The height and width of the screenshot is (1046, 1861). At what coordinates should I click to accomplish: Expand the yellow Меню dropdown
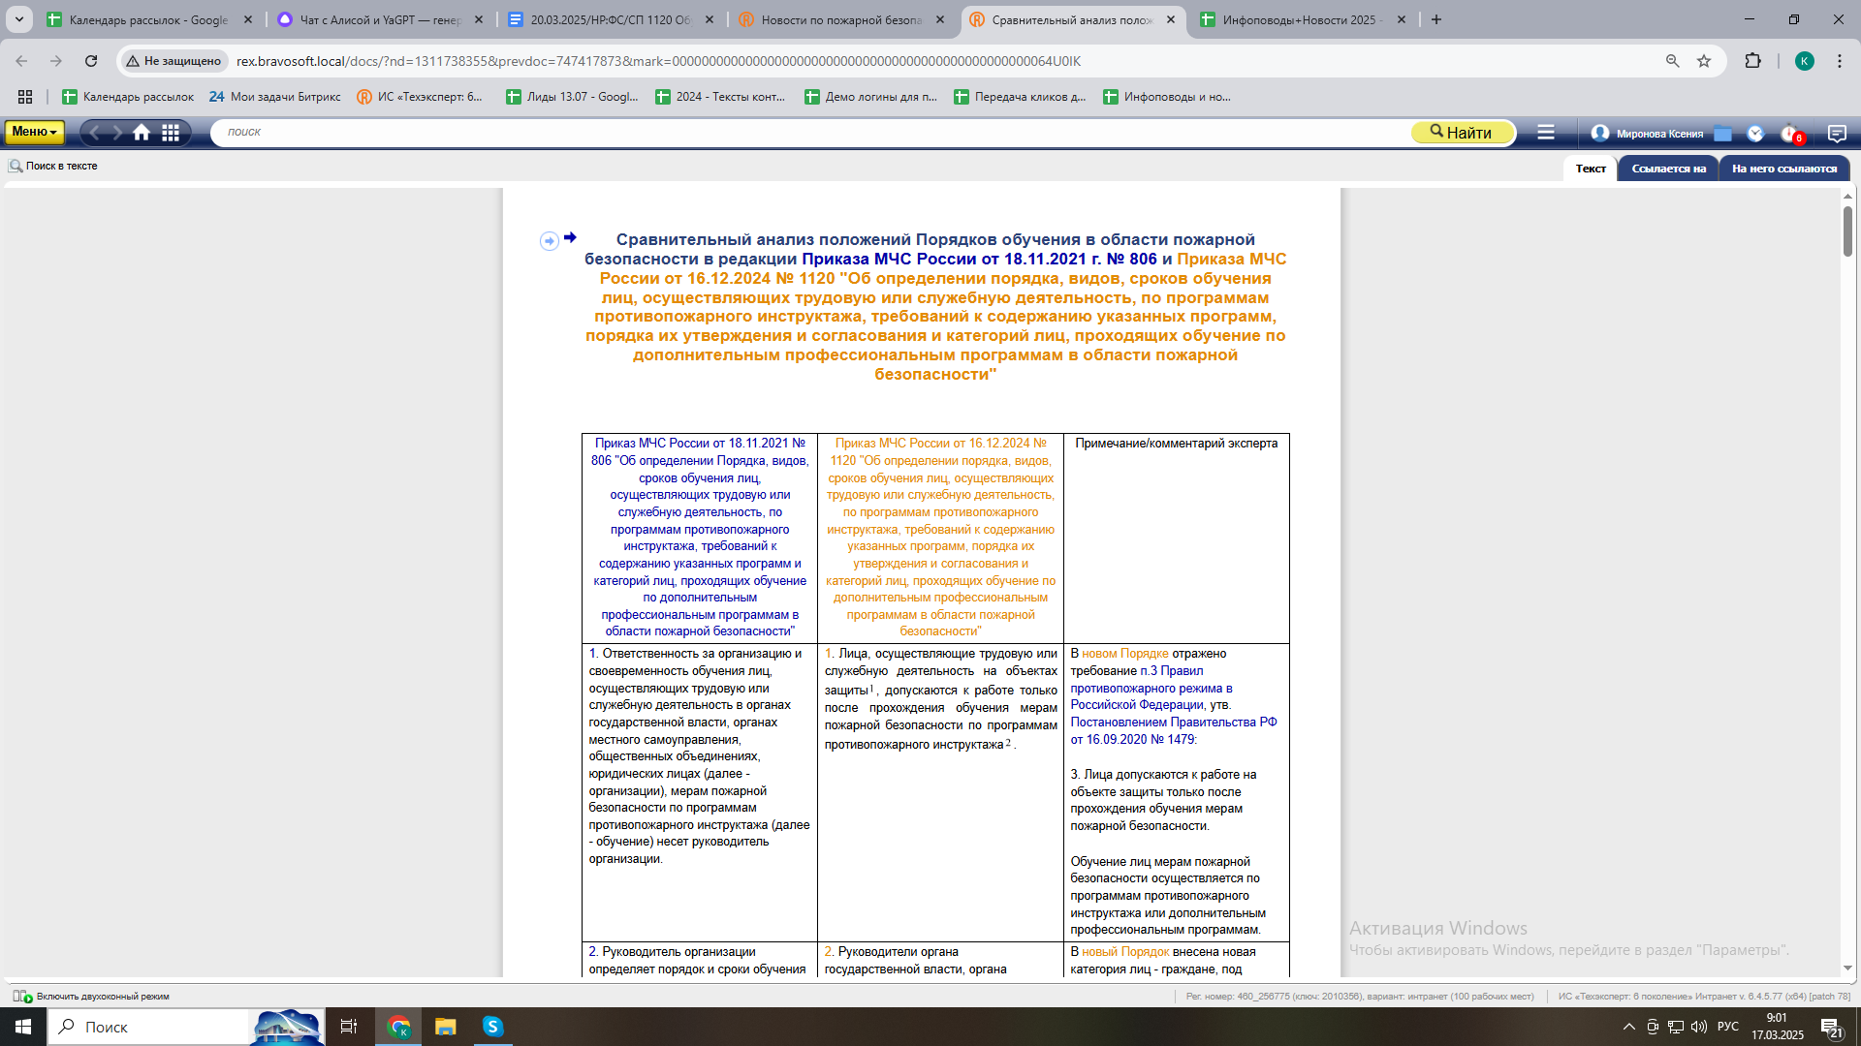coord(35,132)
